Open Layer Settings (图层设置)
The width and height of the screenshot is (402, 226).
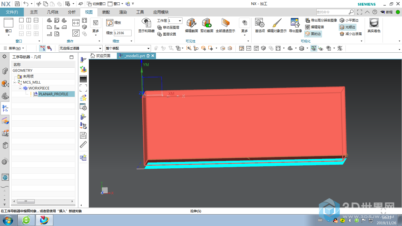coord(166,34)
